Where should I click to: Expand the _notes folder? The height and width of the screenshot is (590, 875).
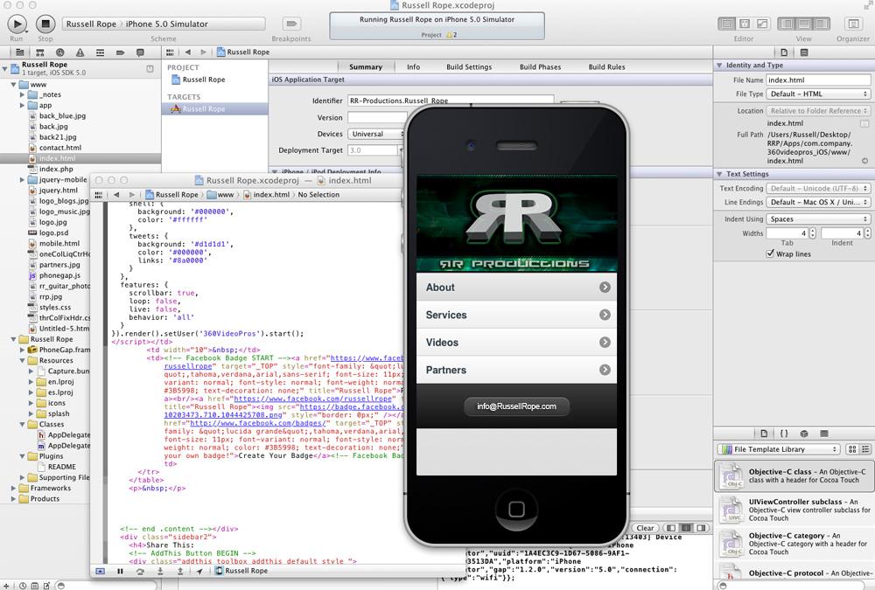click(x=23, y=94)
